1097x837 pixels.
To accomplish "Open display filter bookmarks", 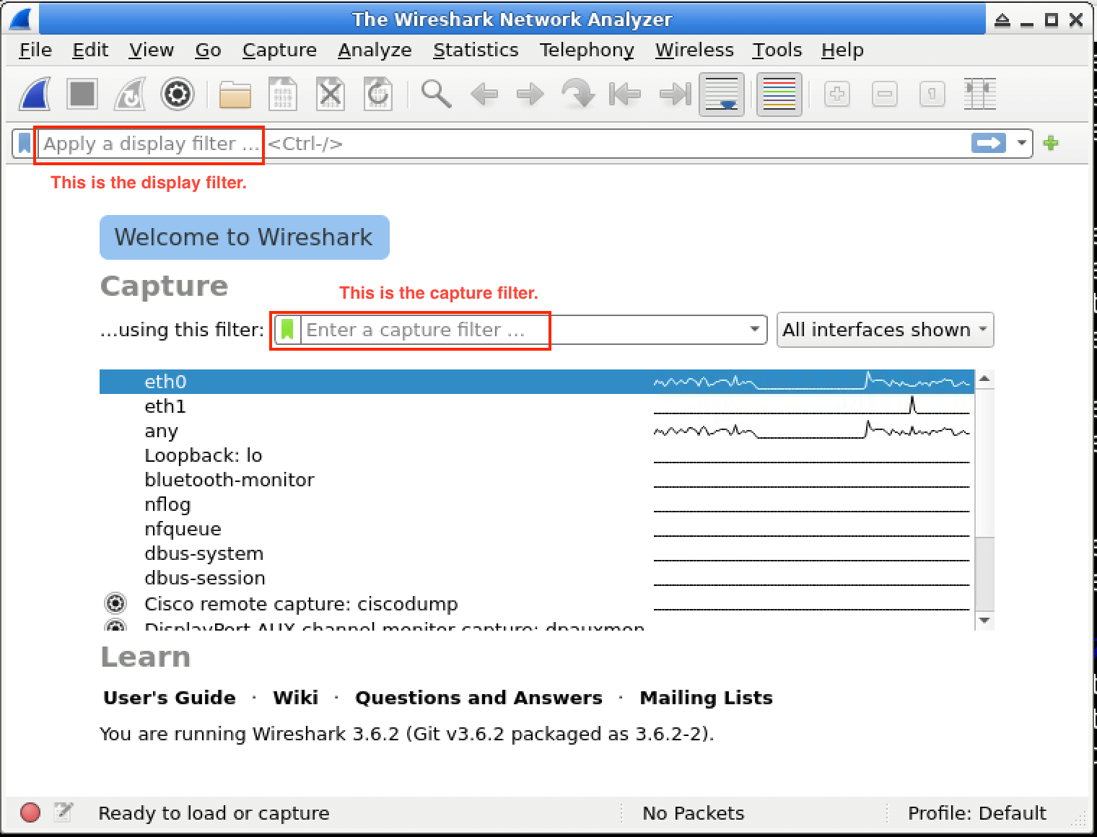I will click(24, 143).
